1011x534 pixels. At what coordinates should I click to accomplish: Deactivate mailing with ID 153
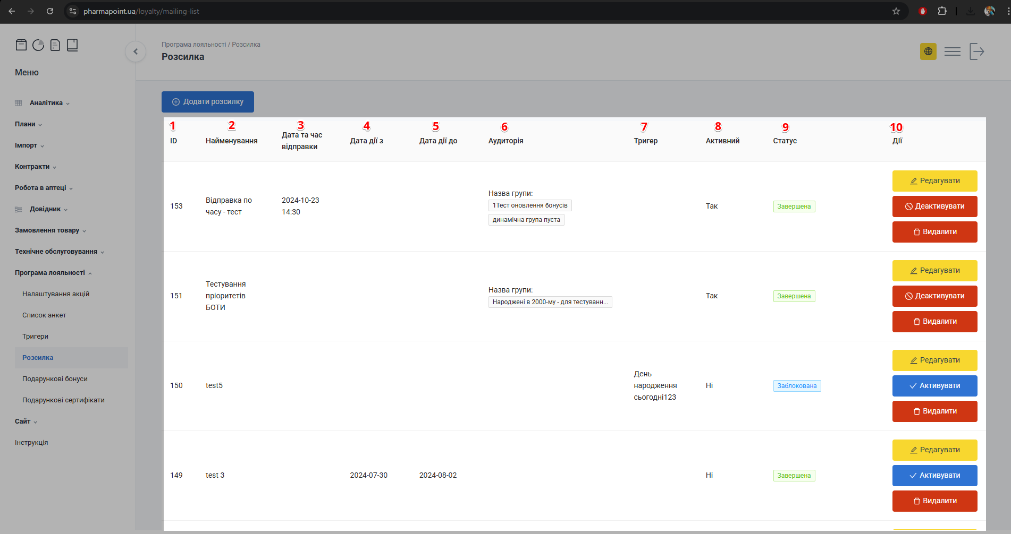click(934, 206)
